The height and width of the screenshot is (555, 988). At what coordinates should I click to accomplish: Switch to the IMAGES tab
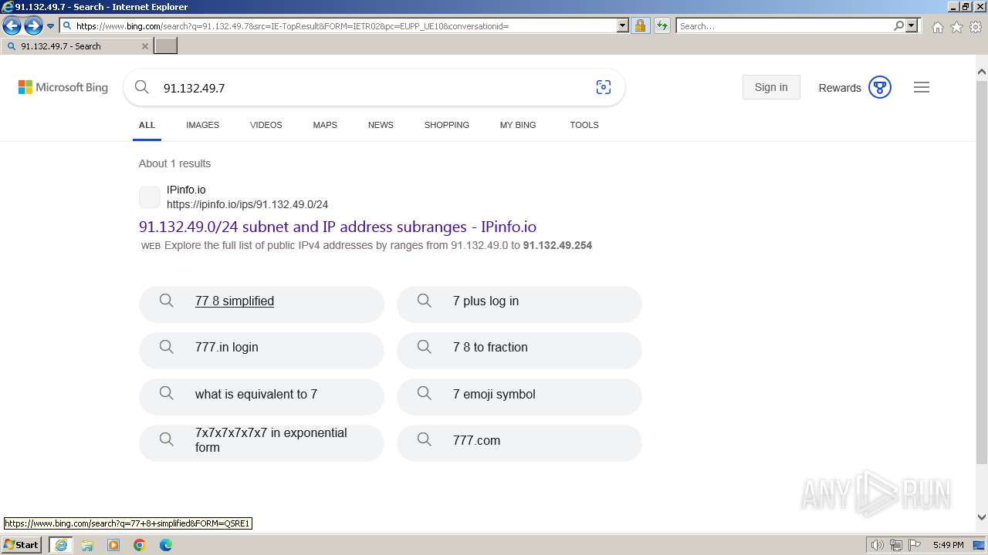pyautogui.click(x=202, y=125)
